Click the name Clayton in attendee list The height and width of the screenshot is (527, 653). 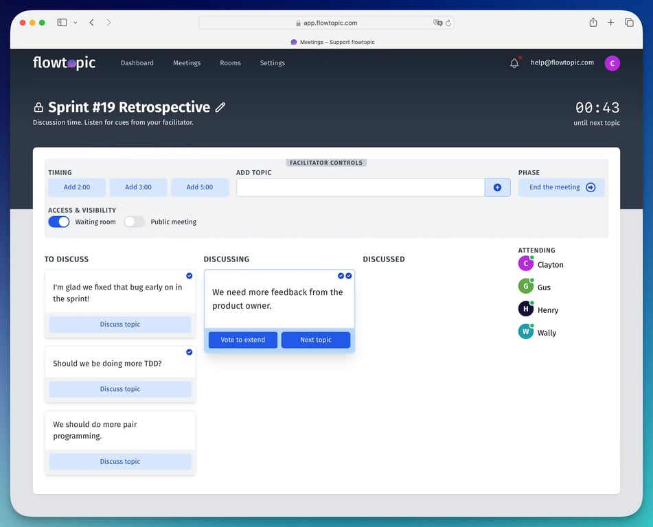point(550,265)
